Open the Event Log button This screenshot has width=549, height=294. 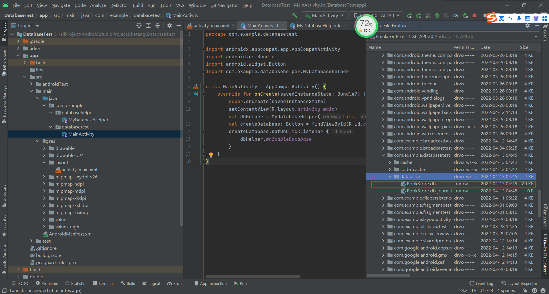pos(481,283)
